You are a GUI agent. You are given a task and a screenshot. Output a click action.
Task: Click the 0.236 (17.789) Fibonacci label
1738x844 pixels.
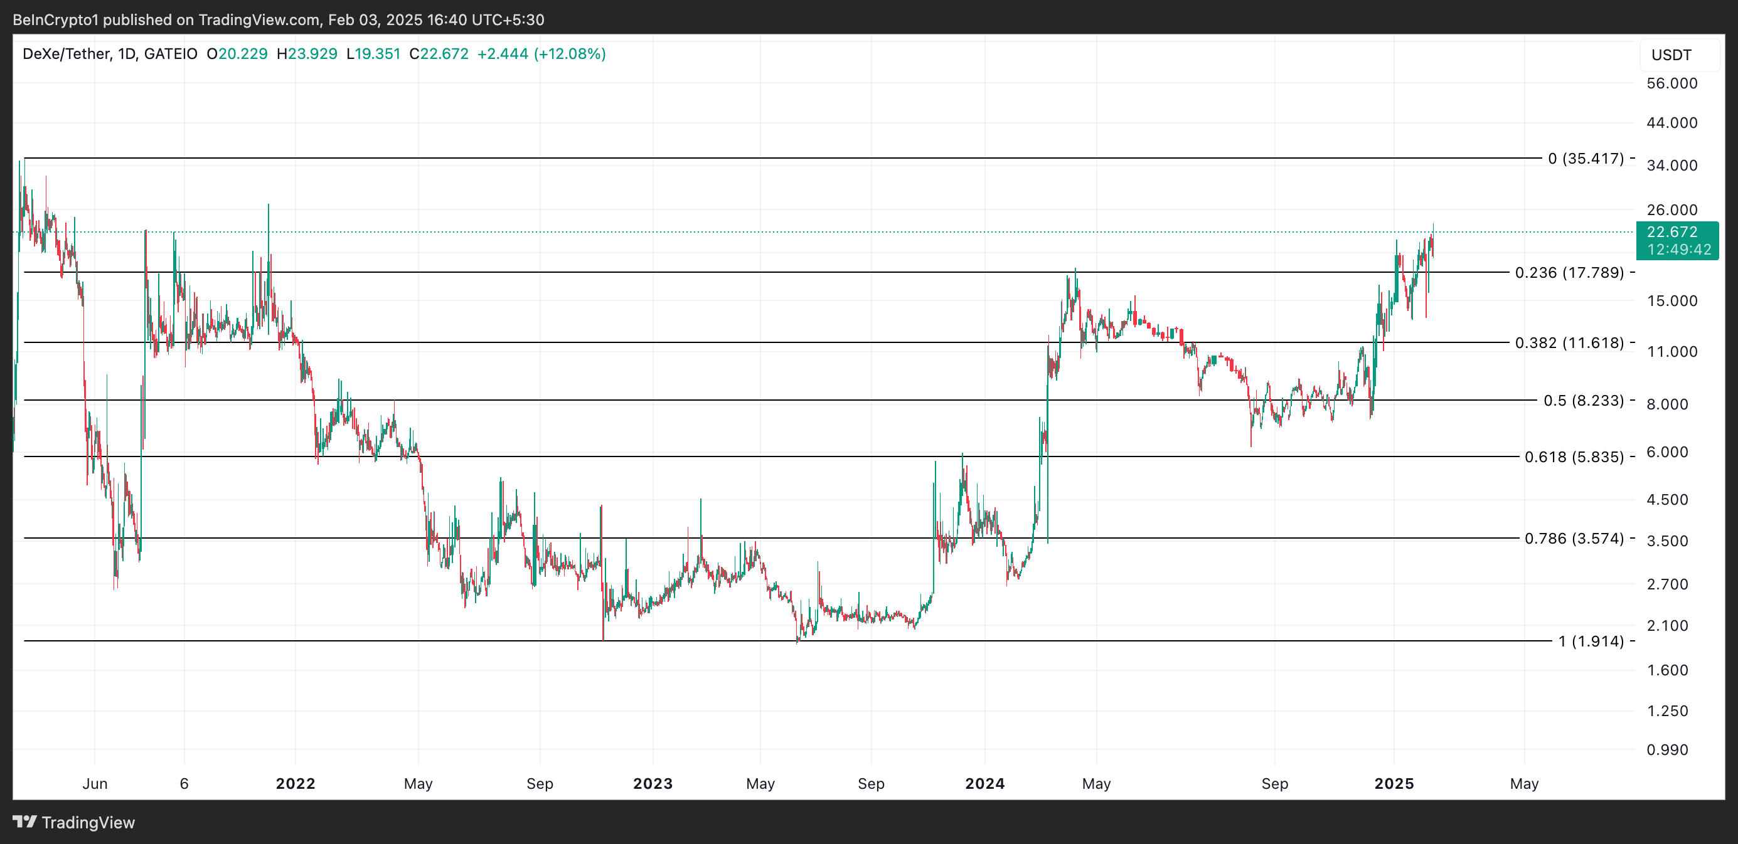point(1569,272)
